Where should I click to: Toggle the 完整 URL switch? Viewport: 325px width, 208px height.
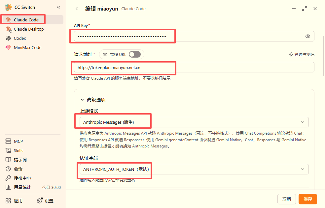tap(135, 55)
